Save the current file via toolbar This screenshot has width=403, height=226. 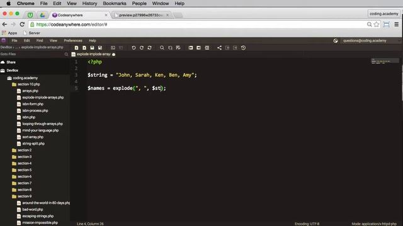92,48
